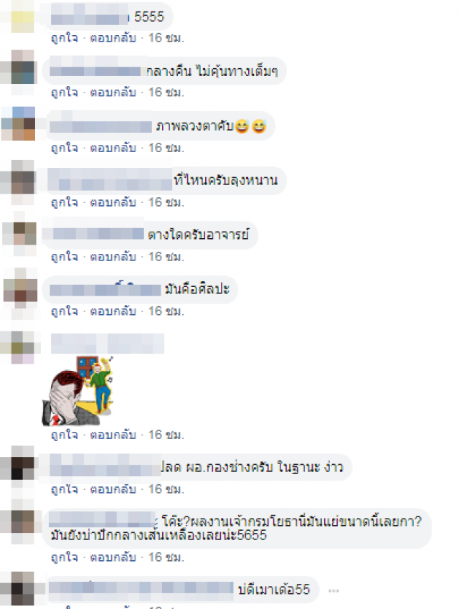
Task: Open blurred commenter name above sticker
Action: pyautogui.click(x=108, y=344)
